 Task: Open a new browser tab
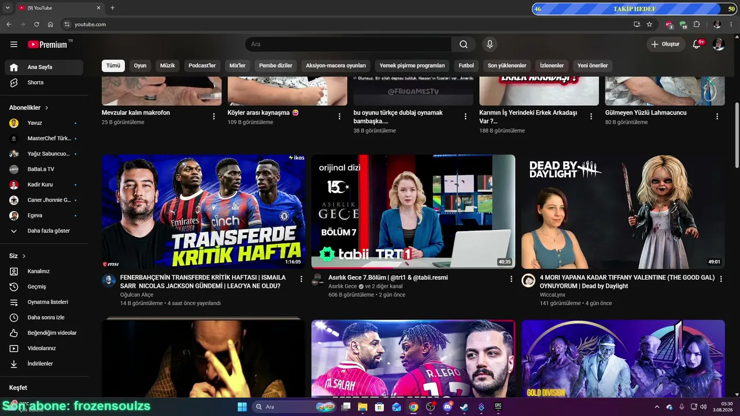click(112, 8)
